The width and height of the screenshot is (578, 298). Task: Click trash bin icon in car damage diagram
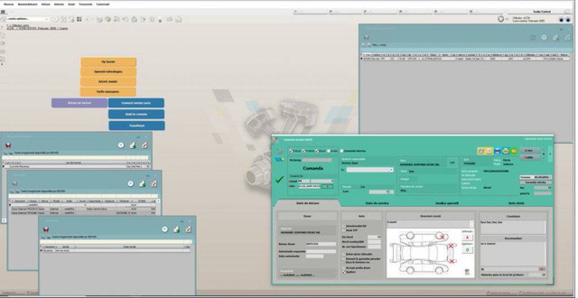point(467,272)
